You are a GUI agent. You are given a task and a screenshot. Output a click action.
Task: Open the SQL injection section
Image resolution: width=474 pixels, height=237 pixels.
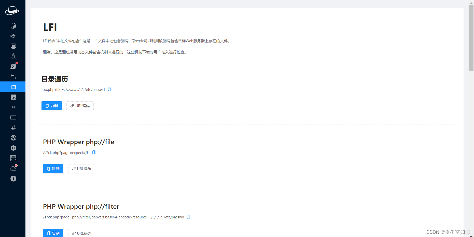13,107
